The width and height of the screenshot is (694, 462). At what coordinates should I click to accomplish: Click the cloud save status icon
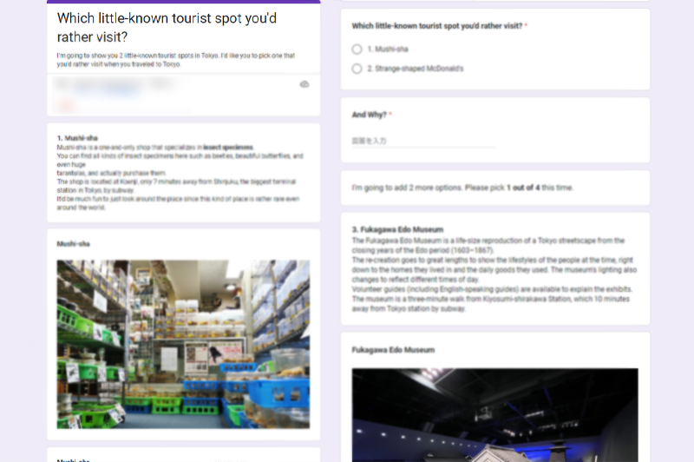[304, 84]
